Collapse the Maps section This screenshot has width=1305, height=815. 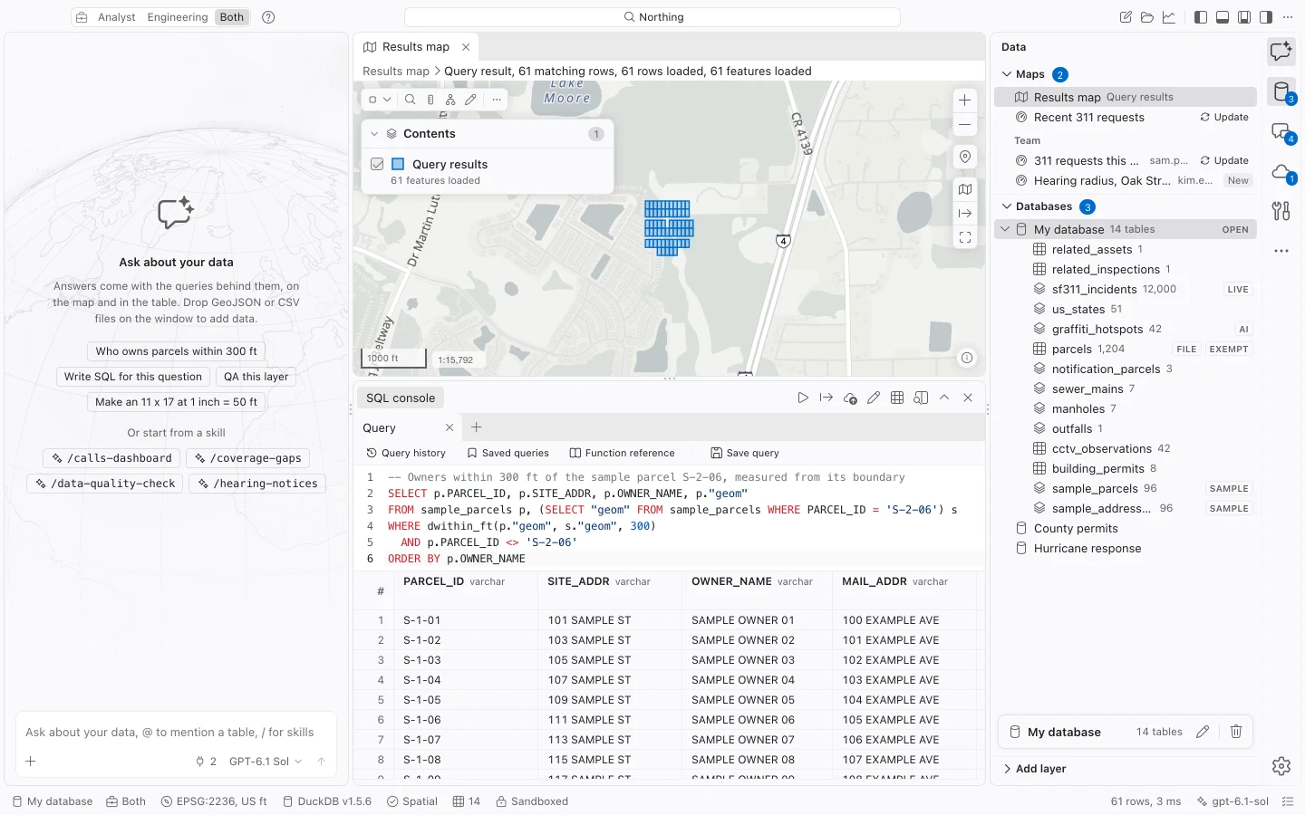click(1007, 74)
